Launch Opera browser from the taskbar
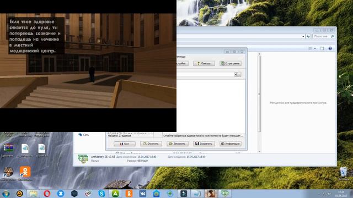This screenshot has height=198, width=353. click(47, 194)
